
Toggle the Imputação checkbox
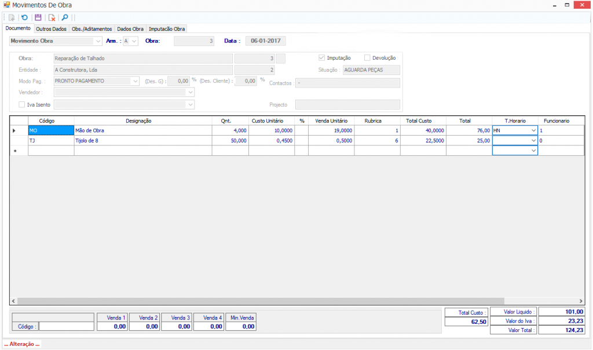321,57
